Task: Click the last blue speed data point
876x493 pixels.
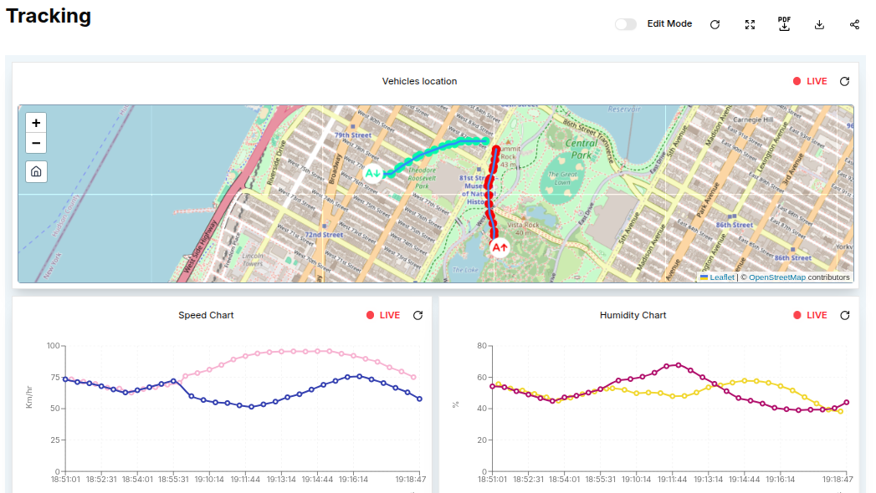Action: tap(419, 399)
